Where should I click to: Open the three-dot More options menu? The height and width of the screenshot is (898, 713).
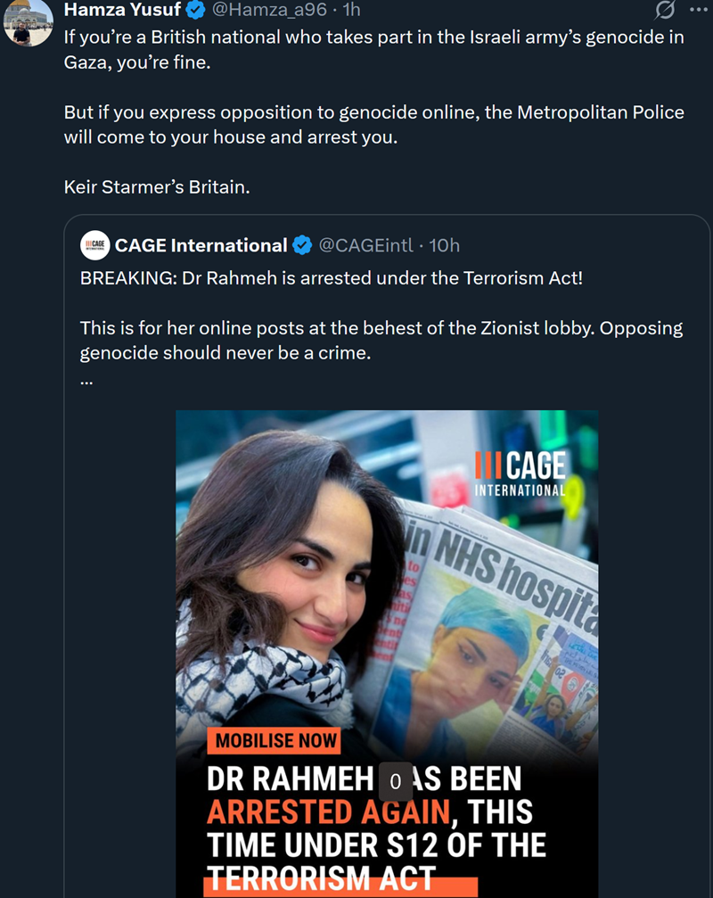pos(697,11)
